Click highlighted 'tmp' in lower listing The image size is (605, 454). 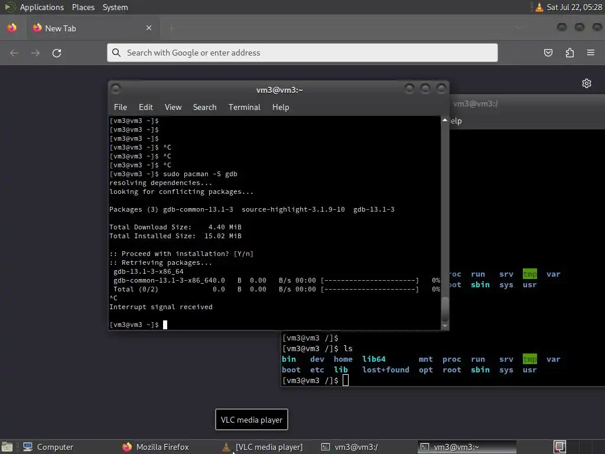point(530,359)
